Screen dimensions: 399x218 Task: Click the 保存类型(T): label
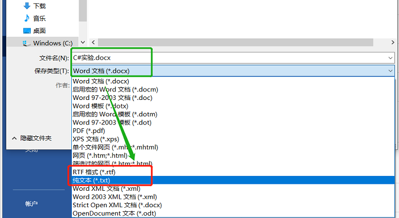[x=52, y=71]
